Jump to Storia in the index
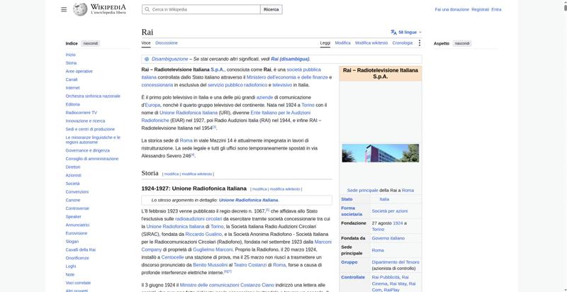This screenshot has width=567, height=292. (x=71, y=63)
